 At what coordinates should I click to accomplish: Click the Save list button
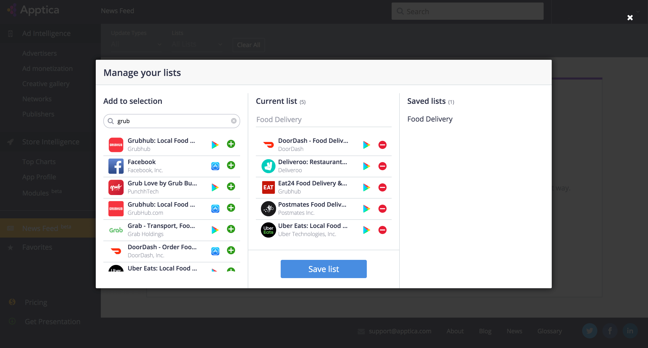point(323,269)
